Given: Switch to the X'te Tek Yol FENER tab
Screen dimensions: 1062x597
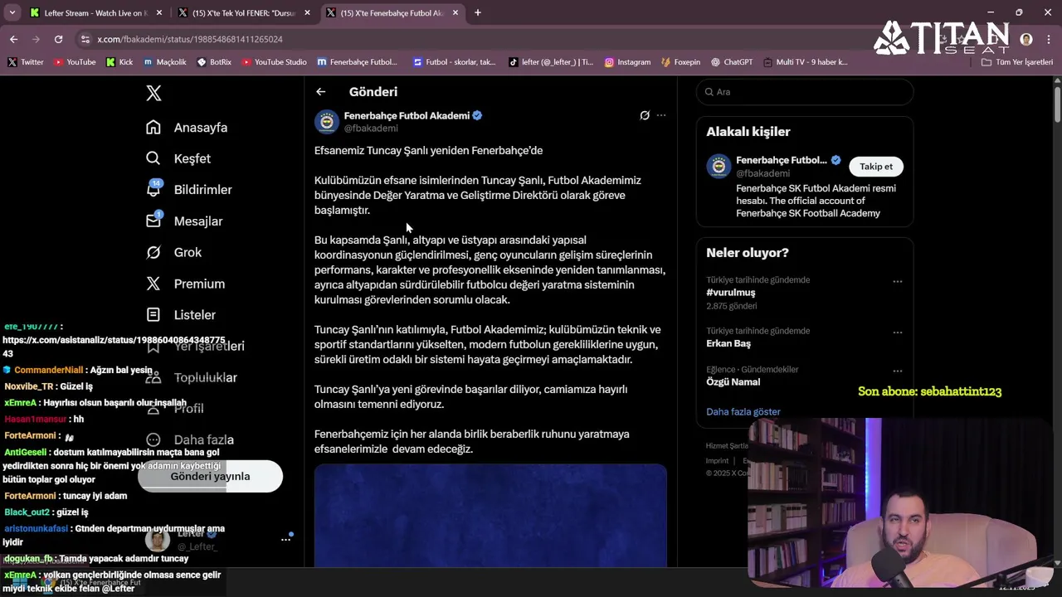Looking at the screenshot, I should coord(245,12).
